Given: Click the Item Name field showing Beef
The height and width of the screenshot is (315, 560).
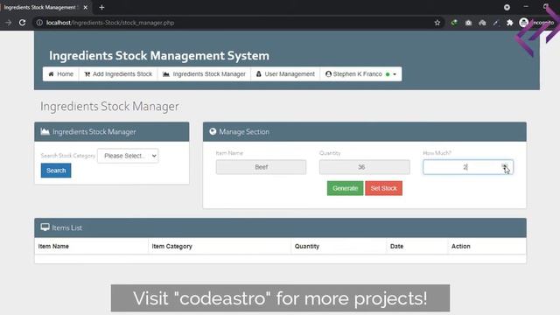Looking at the screenshot, I should [261, 167].
